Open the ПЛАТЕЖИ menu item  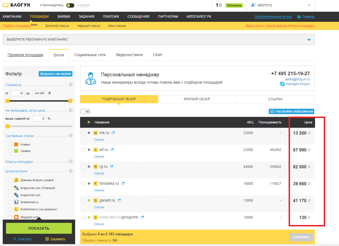(111, 17)
